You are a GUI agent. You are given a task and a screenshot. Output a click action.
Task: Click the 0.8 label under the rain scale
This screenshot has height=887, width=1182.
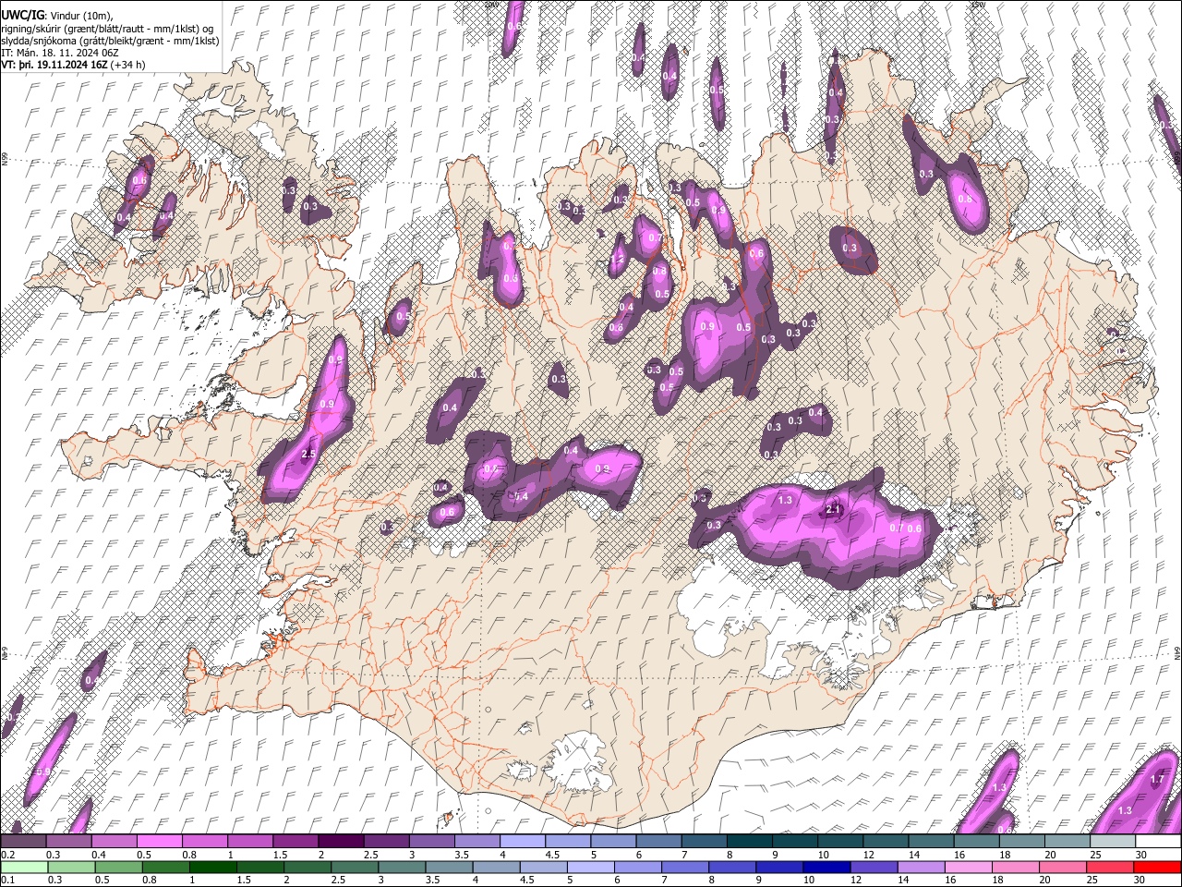pyautogui.click(x=150, y=880)
